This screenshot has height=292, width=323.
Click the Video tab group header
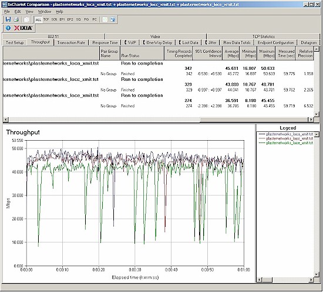pyautogui.click(x=155, y=36)
